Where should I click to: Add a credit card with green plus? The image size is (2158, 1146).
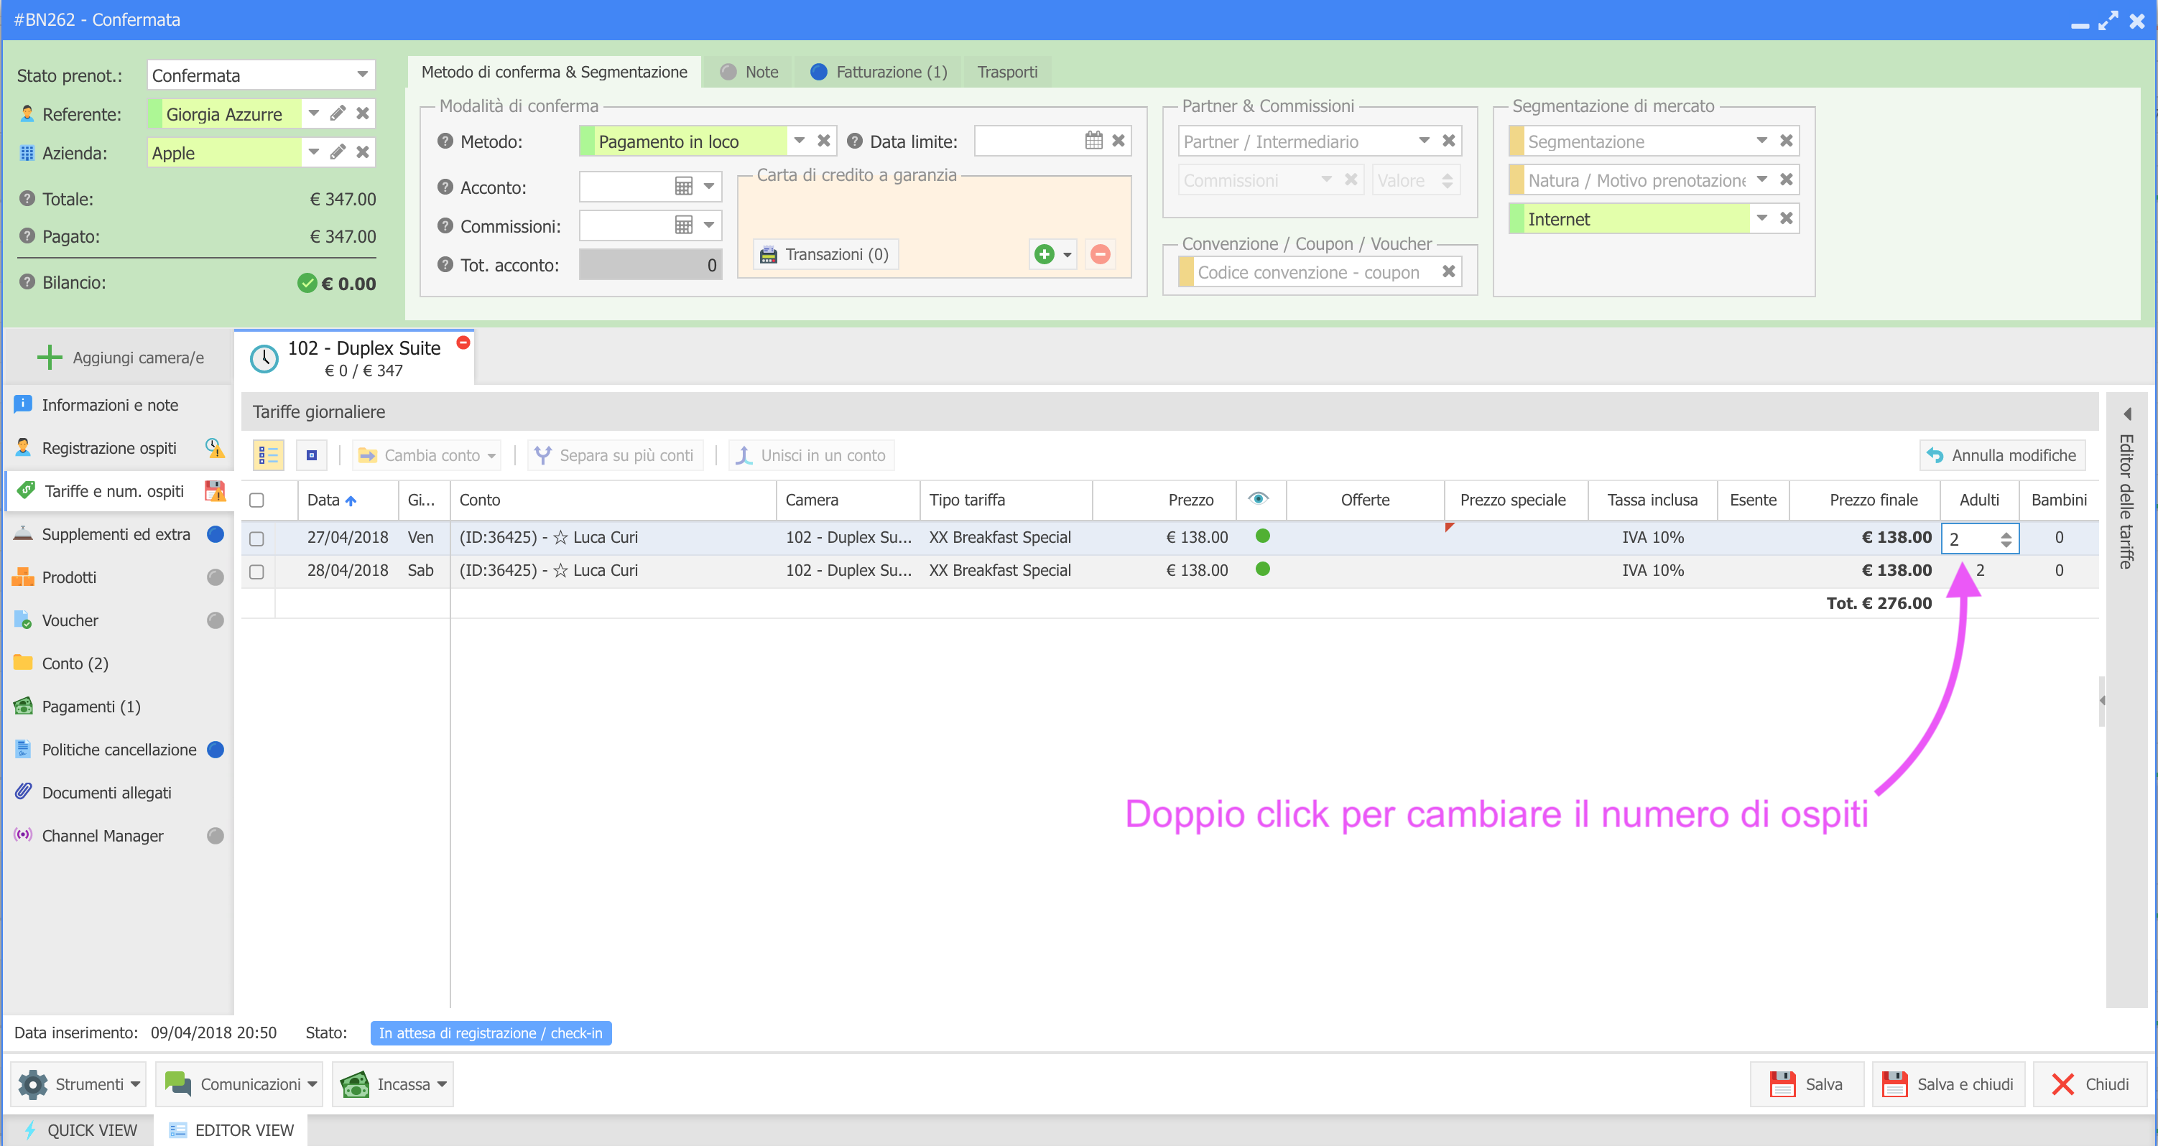click(x=1045, y=254)
